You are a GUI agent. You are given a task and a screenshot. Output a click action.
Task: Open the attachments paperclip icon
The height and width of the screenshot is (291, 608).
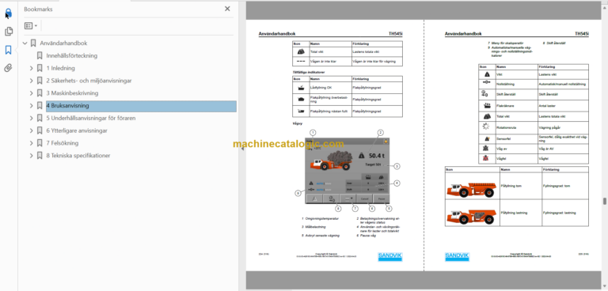(x=9, y=68)
